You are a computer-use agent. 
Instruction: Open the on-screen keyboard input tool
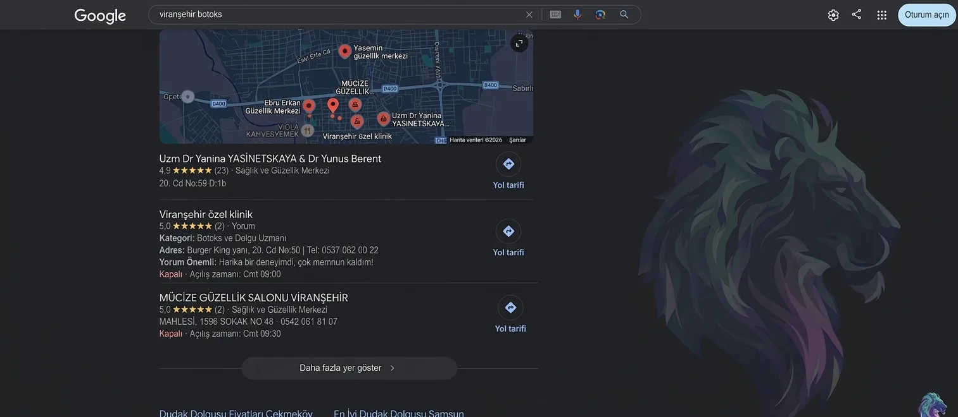(x=555, y=15)
